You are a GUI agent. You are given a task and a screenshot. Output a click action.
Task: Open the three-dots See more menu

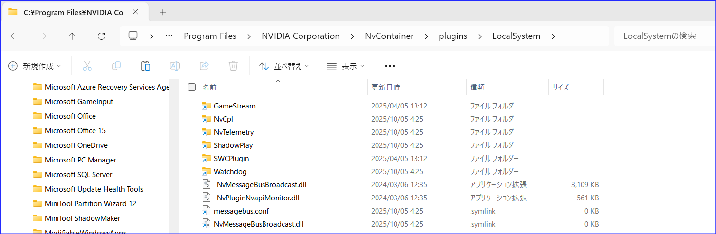click(x=390, y=66)
